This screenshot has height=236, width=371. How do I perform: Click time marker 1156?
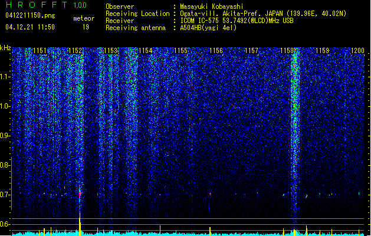pos(216,51)
